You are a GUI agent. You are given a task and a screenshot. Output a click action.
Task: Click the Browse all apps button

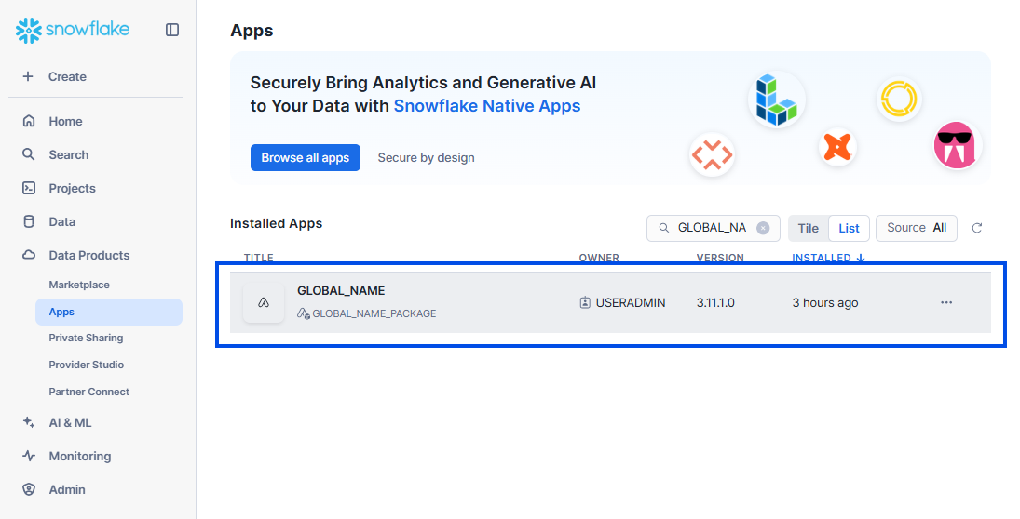[x=306, y=158]
